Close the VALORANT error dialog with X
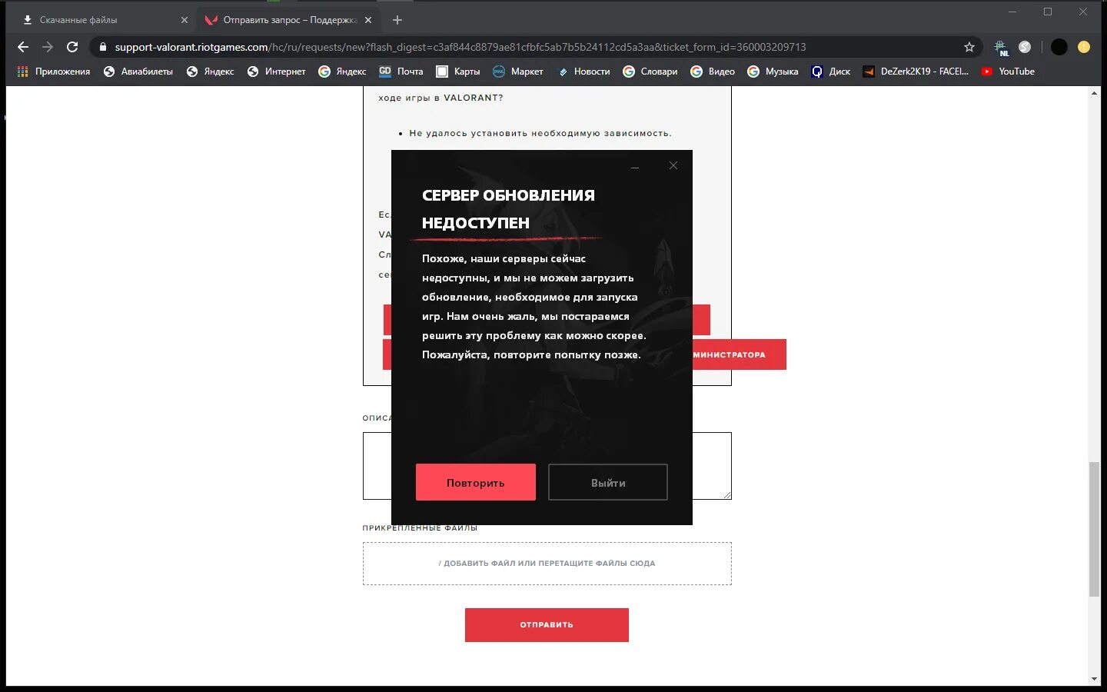Screen dimensions: 1107x692 pyautogui.click(x=673, y=165)
